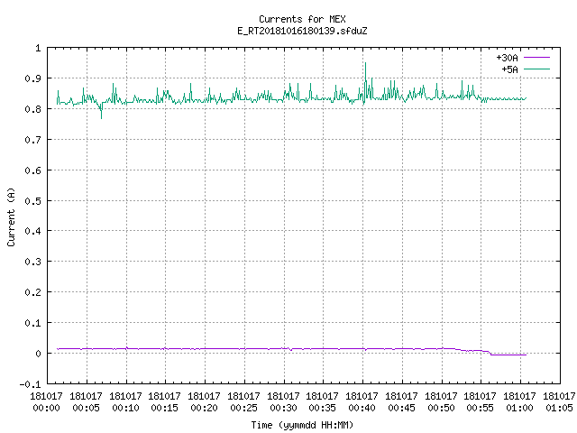The image size is (577, 433).
Task: Click the purple line's step drop after 00:55
Action: click(490, 353)
